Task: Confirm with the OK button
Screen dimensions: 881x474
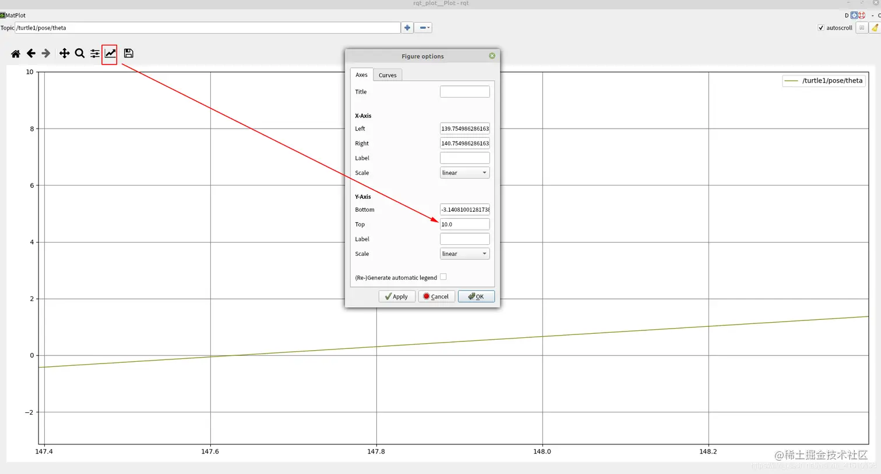Action: 476,297
